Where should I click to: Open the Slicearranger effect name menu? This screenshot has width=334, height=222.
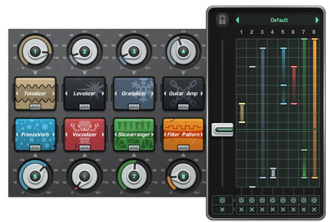(x=134, y=134)
